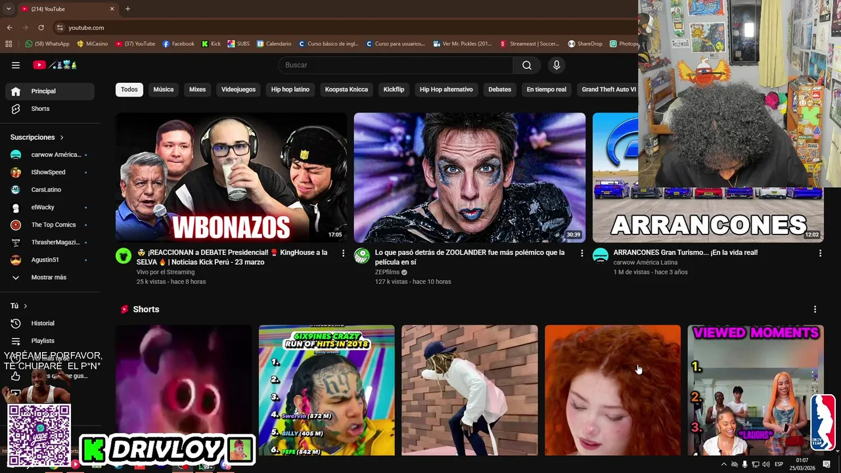Viewport: 841px width, 473px height.
Task: Open The Top Comics subscription
Action: click(x=50, y=225)
